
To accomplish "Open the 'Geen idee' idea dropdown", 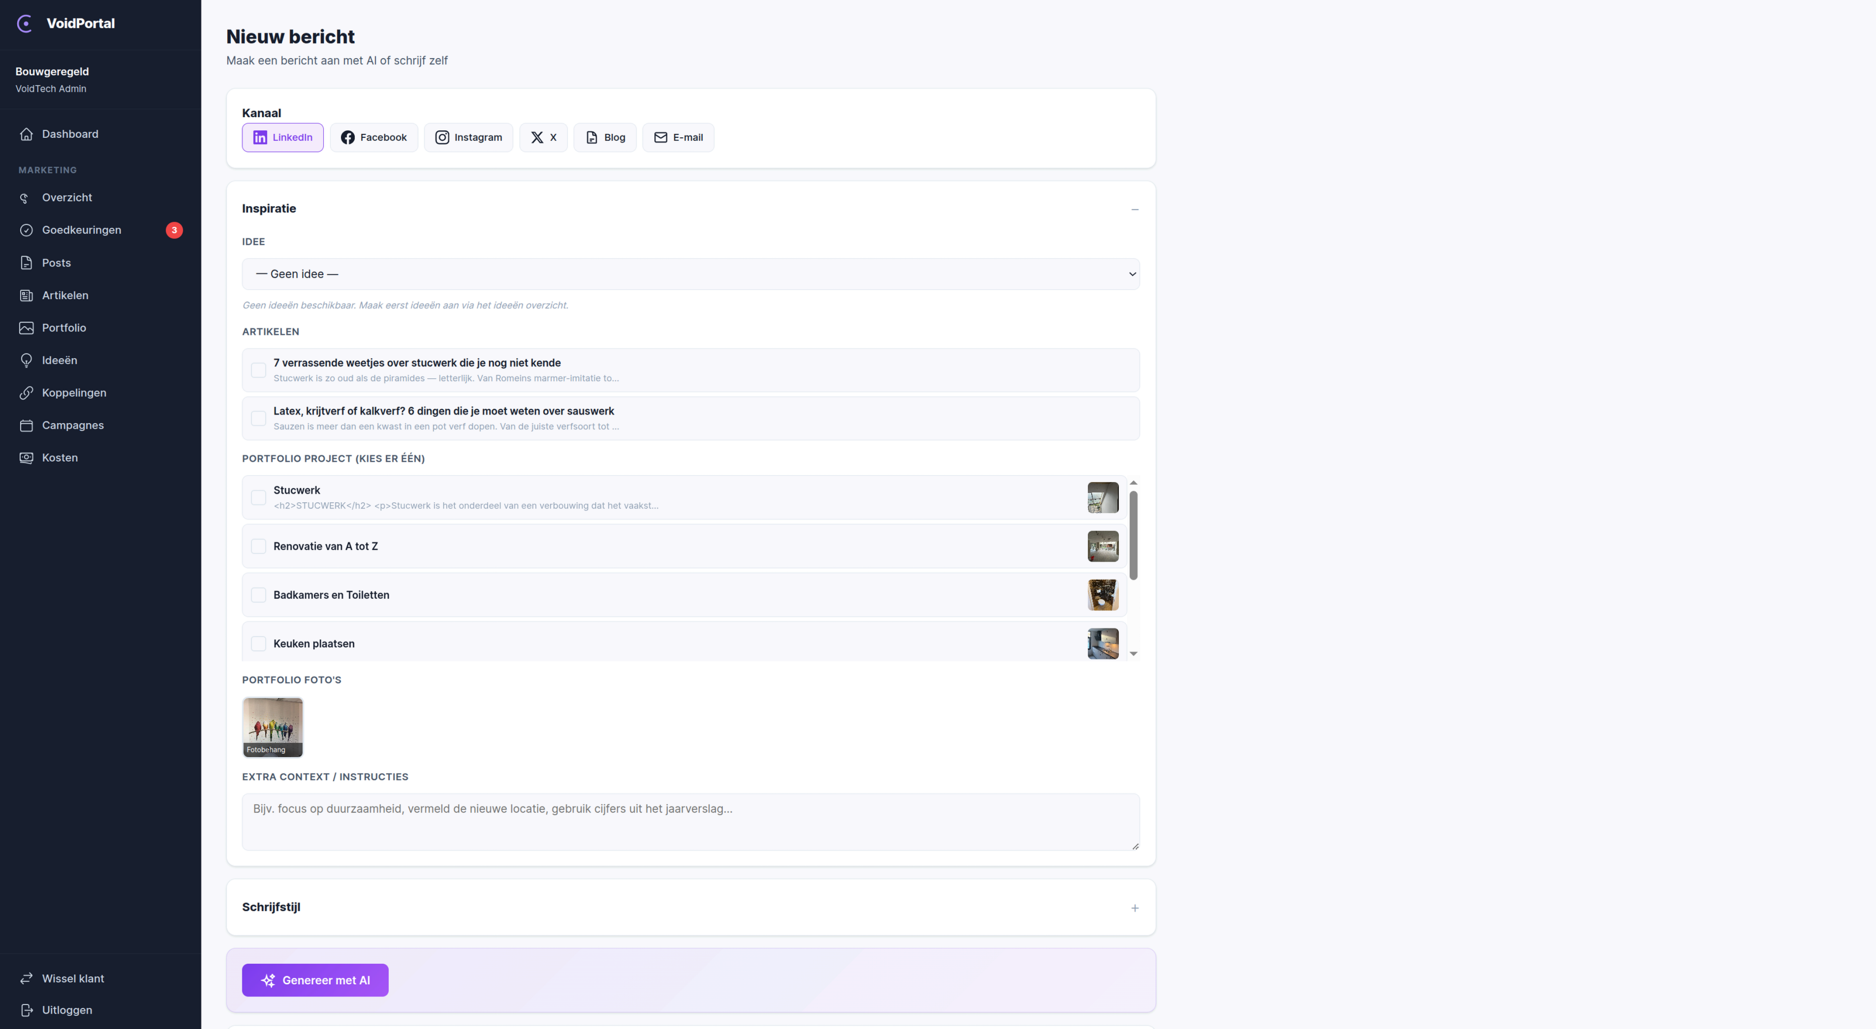I will click(690, 274).
